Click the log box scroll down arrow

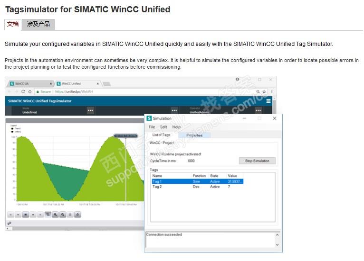click(x=277, y=245)
